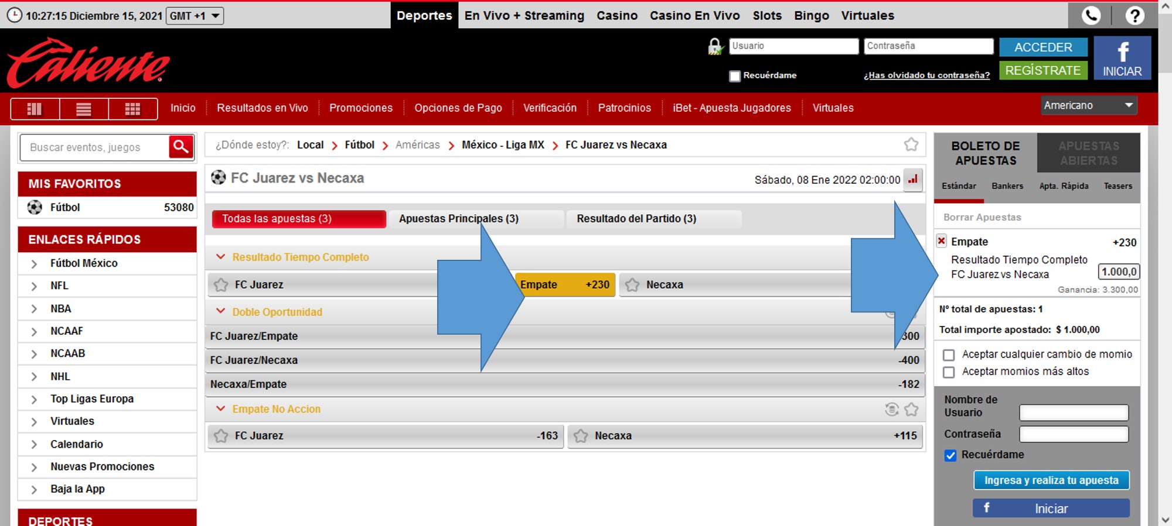
Task: Click the star next to Necaxa in Resultado Tiempo Completo
Action: point(632,285)
